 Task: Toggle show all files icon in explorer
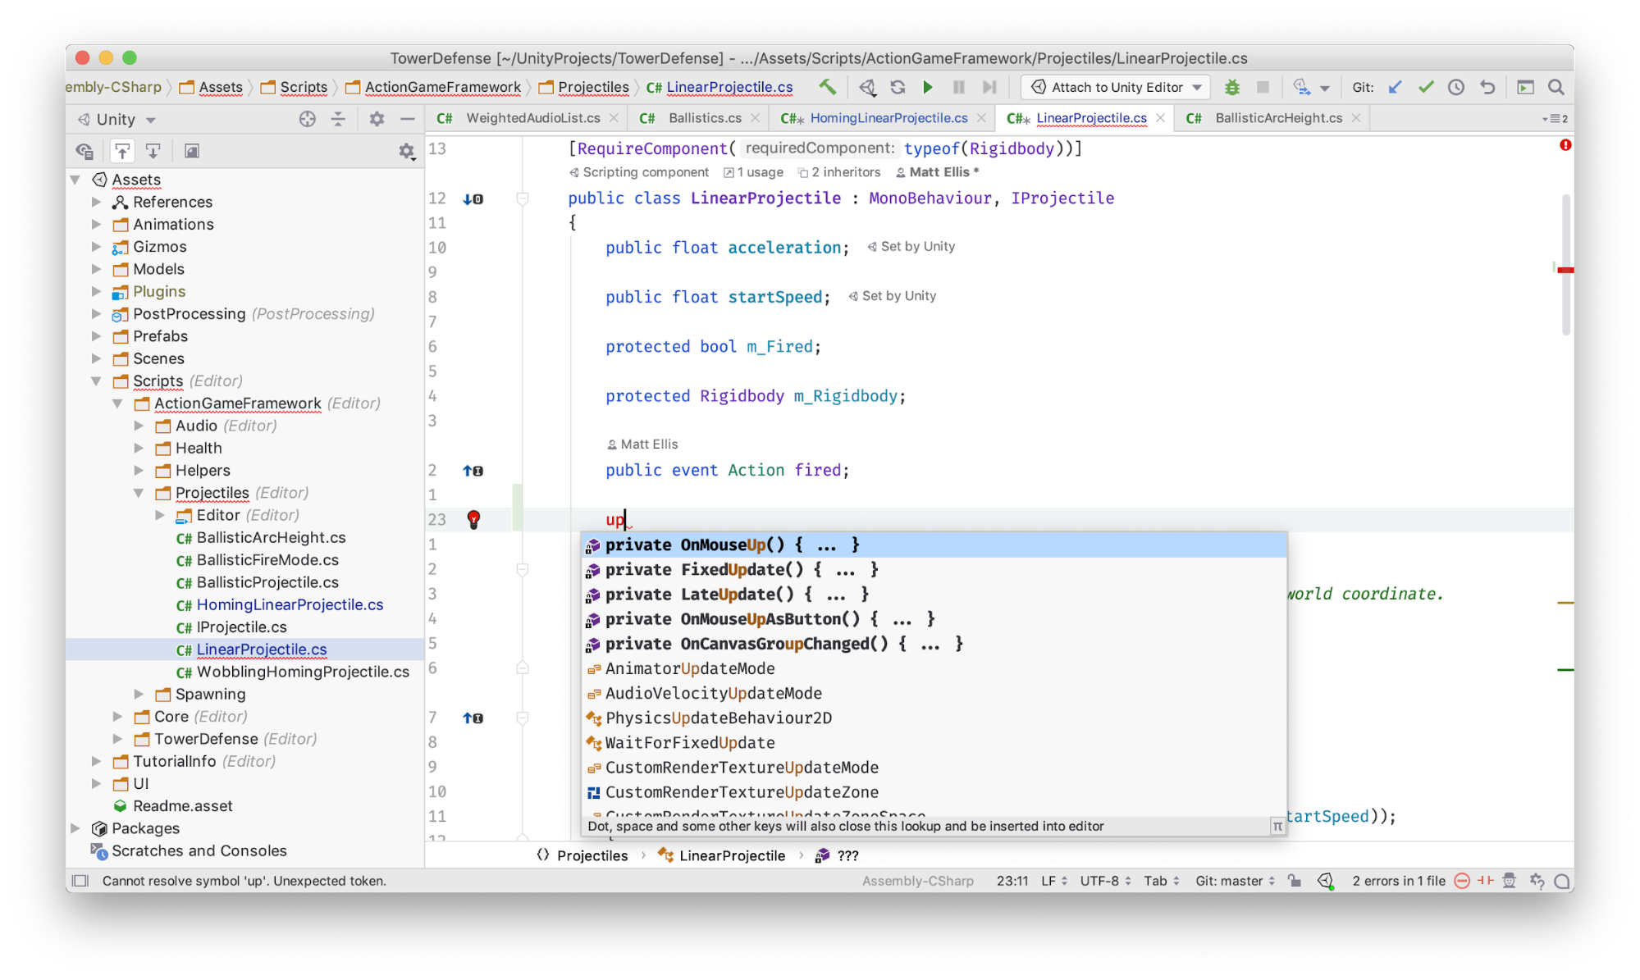tap(84, 151)
